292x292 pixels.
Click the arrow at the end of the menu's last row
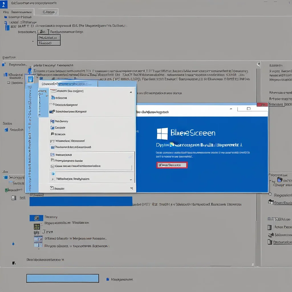click(131, 188)
